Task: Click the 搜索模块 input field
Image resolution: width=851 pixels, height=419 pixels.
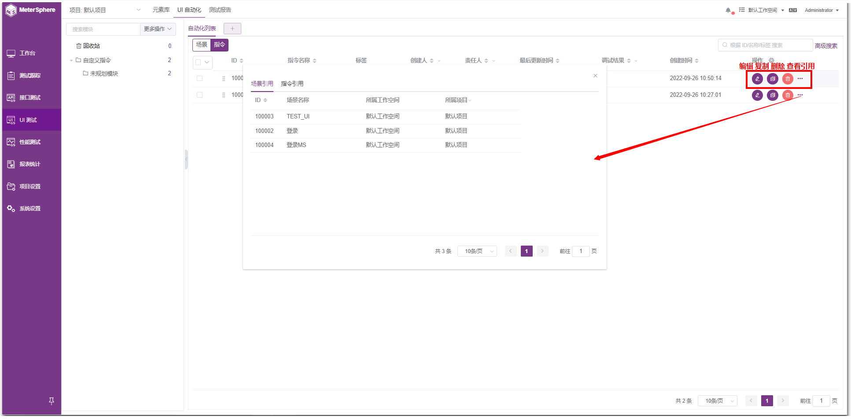Action: coord(103,29)
